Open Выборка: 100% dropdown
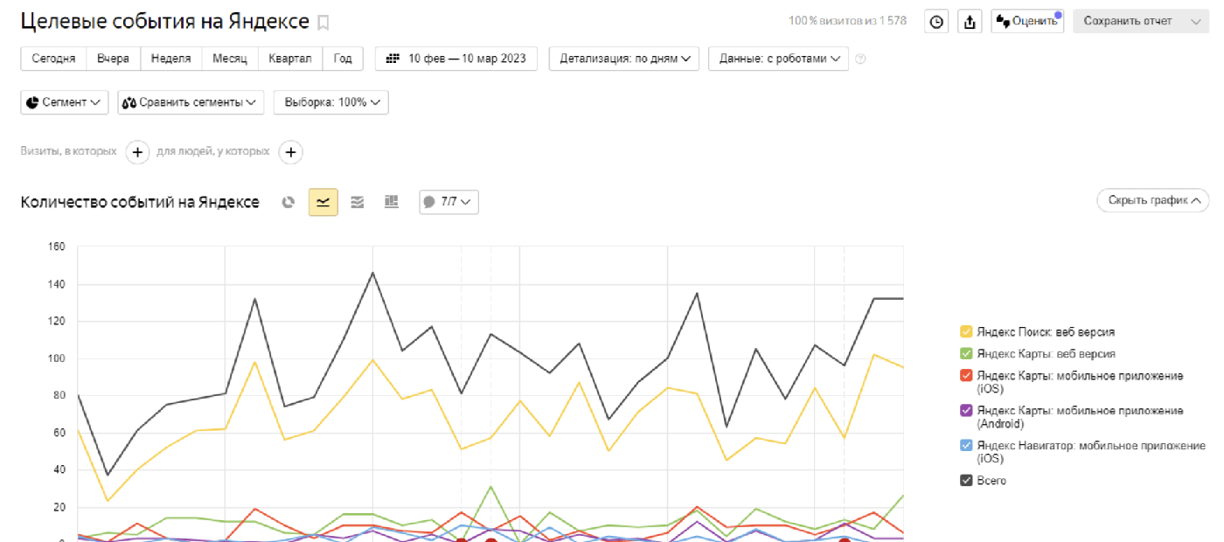Screen dimensions: 1224x542 (331, 102)
